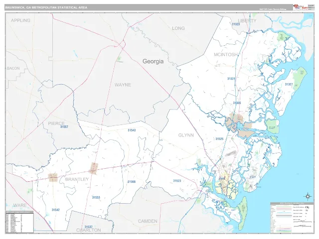This screenshot has width=319, height=239.
Task: Select the GLYNN county label
Action: [x=186, y=135]
